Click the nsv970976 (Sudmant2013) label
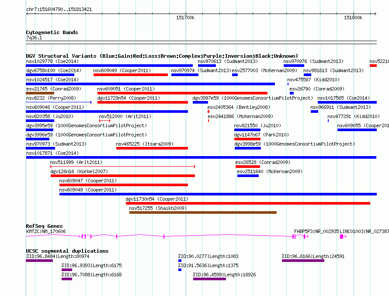Image resolution: width=389 pixels, height=296 pixels. click(313, 61)
